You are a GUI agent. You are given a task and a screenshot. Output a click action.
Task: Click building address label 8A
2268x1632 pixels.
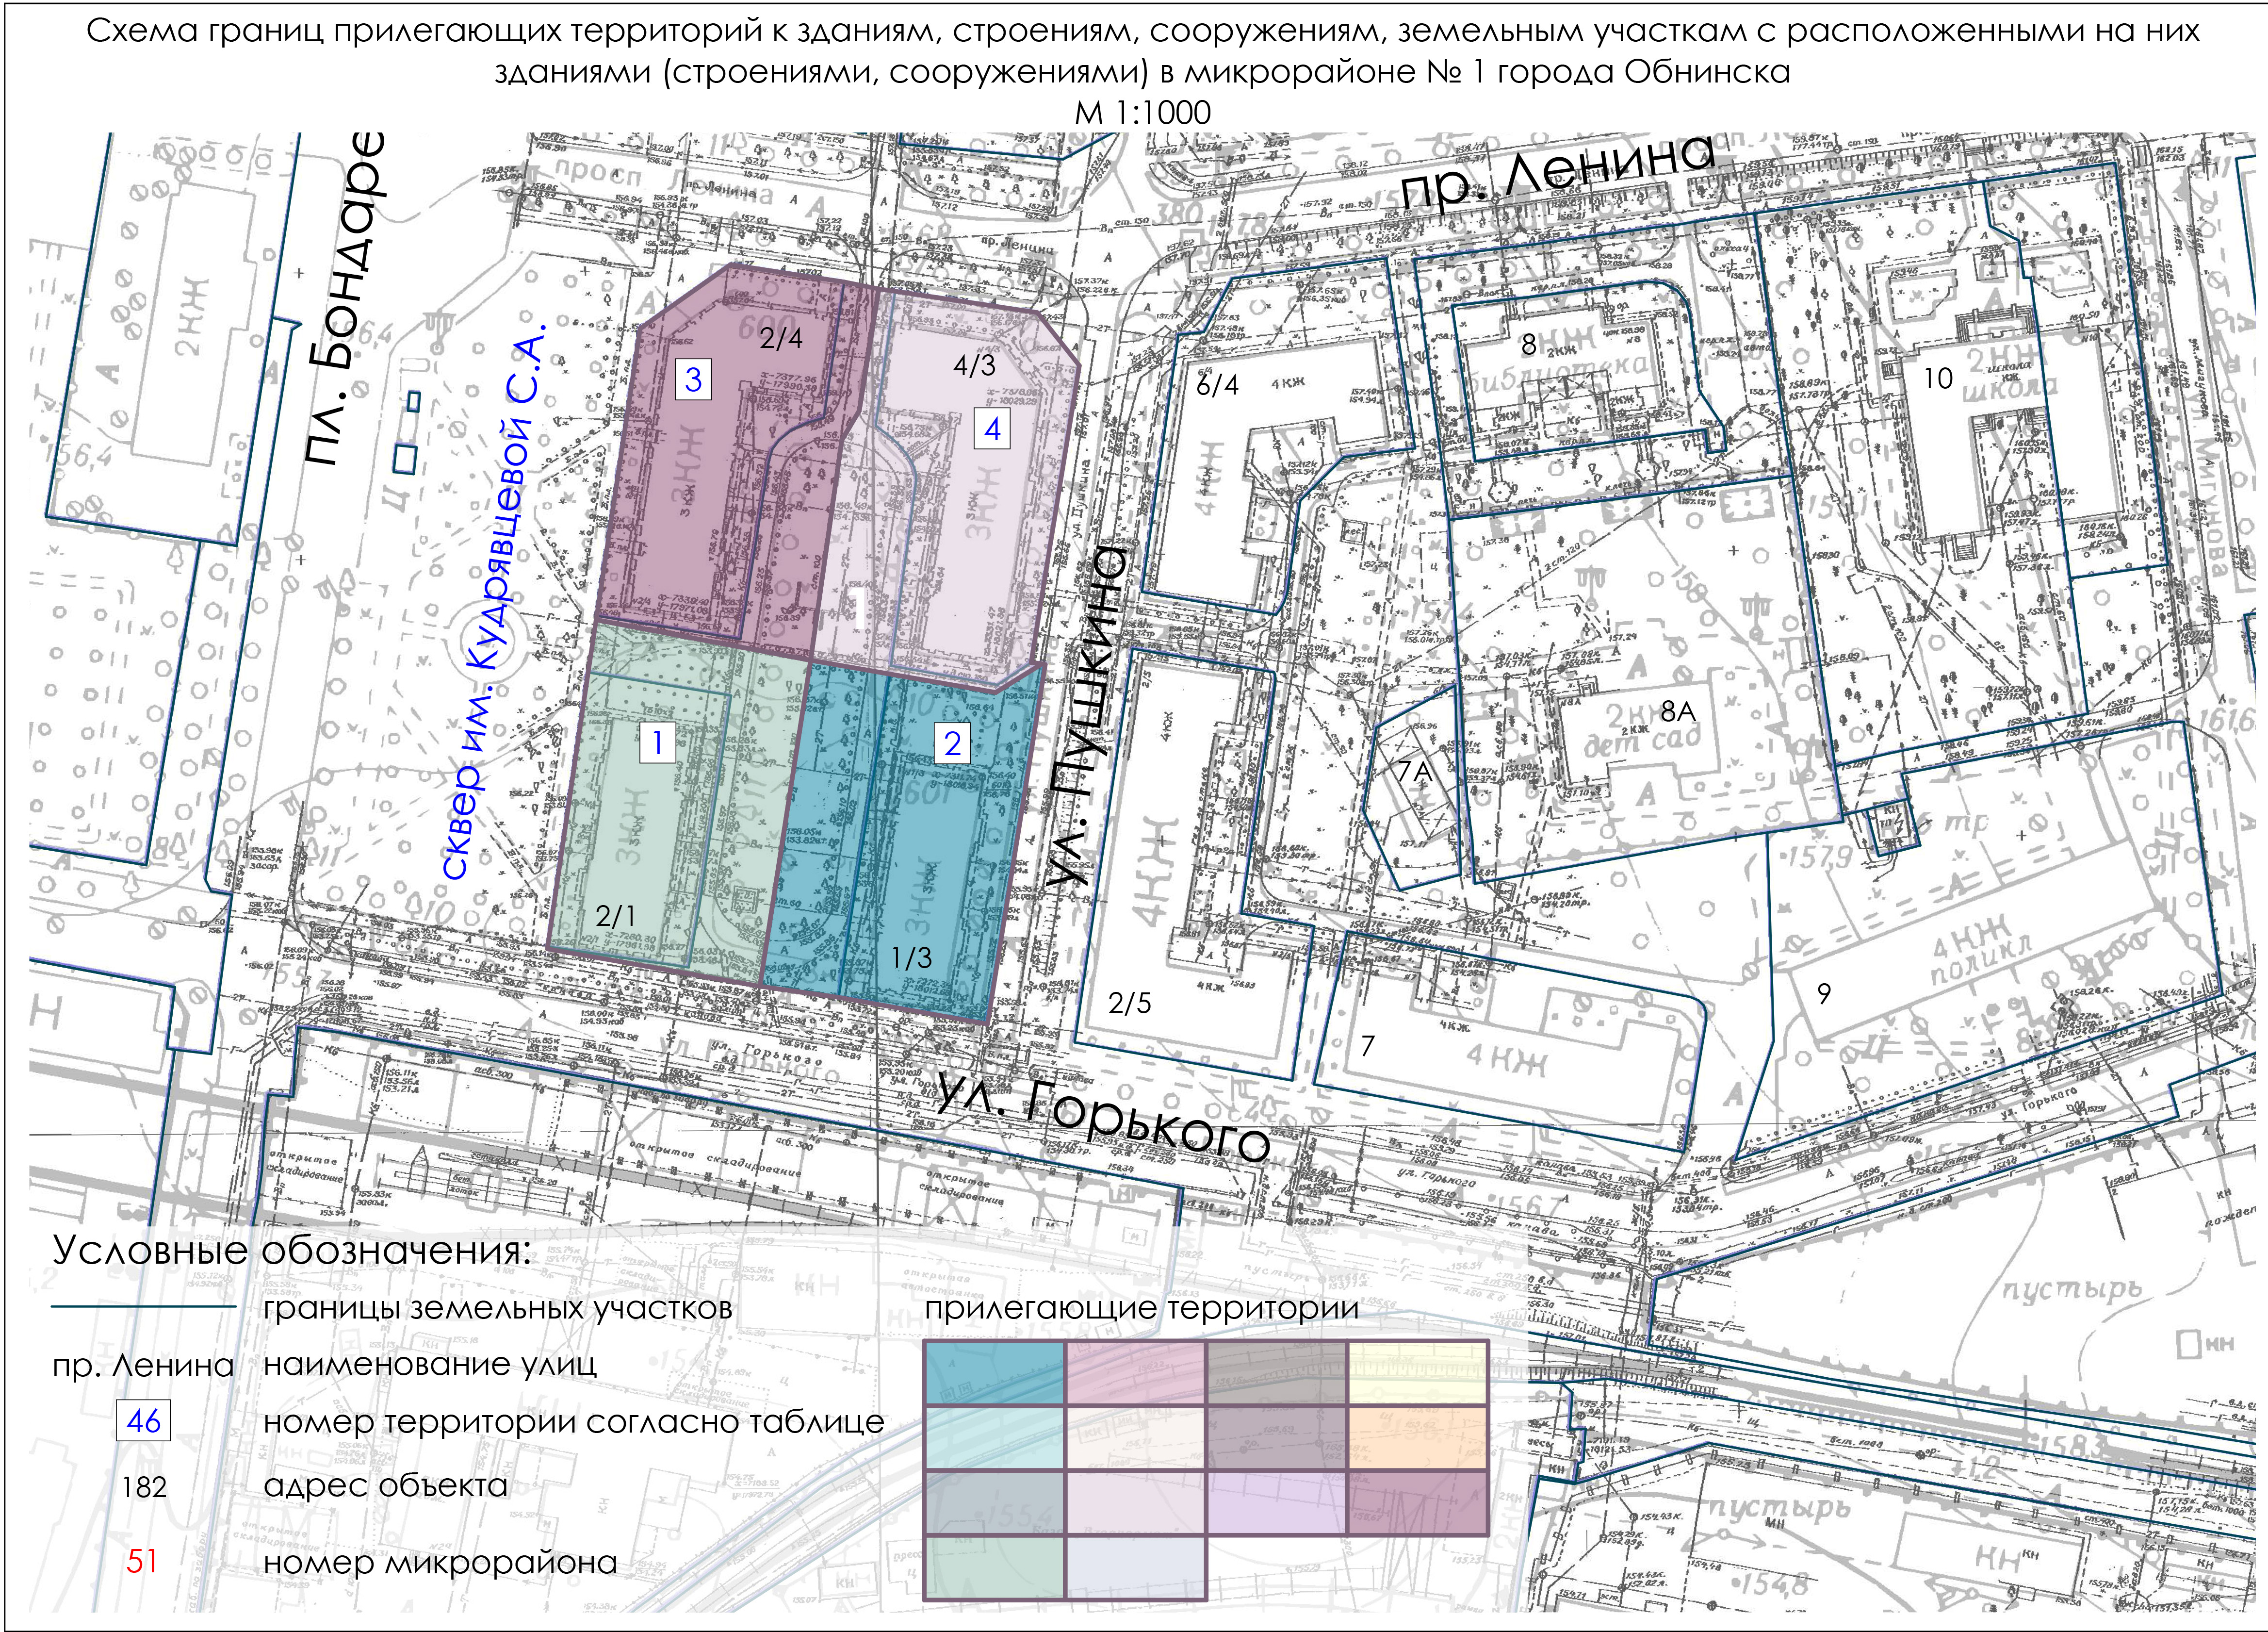[x=1679, y=712]
